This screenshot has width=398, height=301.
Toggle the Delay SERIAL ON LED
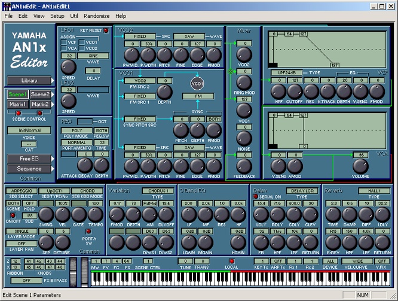pos(256,196)
